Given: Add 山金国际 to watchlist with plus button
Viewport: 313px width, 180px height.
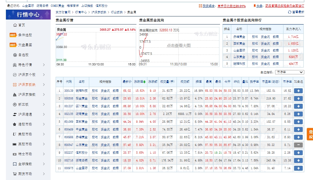Looking at the screenshot, I should (298, 168).
